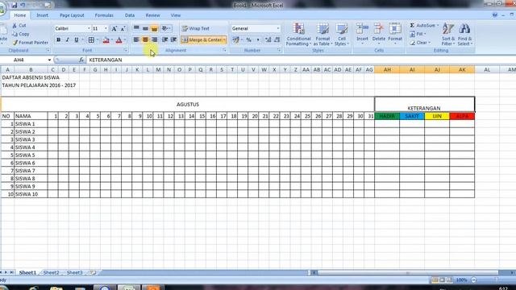Switch to Sheet2 tab
The width and height of the screenshot is (516, 290).
(x=51, y=272)
